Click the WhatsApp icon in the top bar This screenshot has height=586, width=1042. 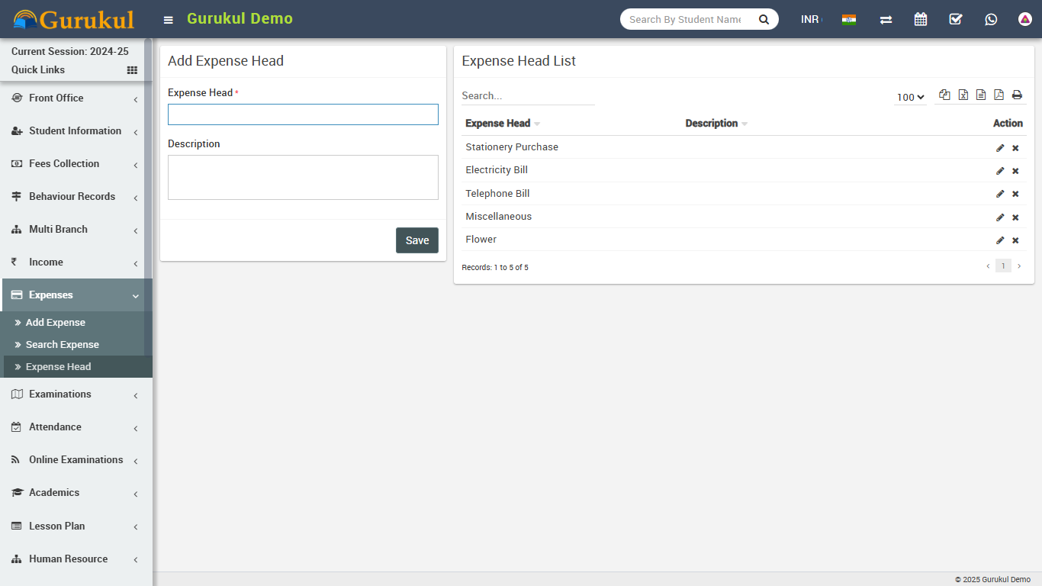991,19
